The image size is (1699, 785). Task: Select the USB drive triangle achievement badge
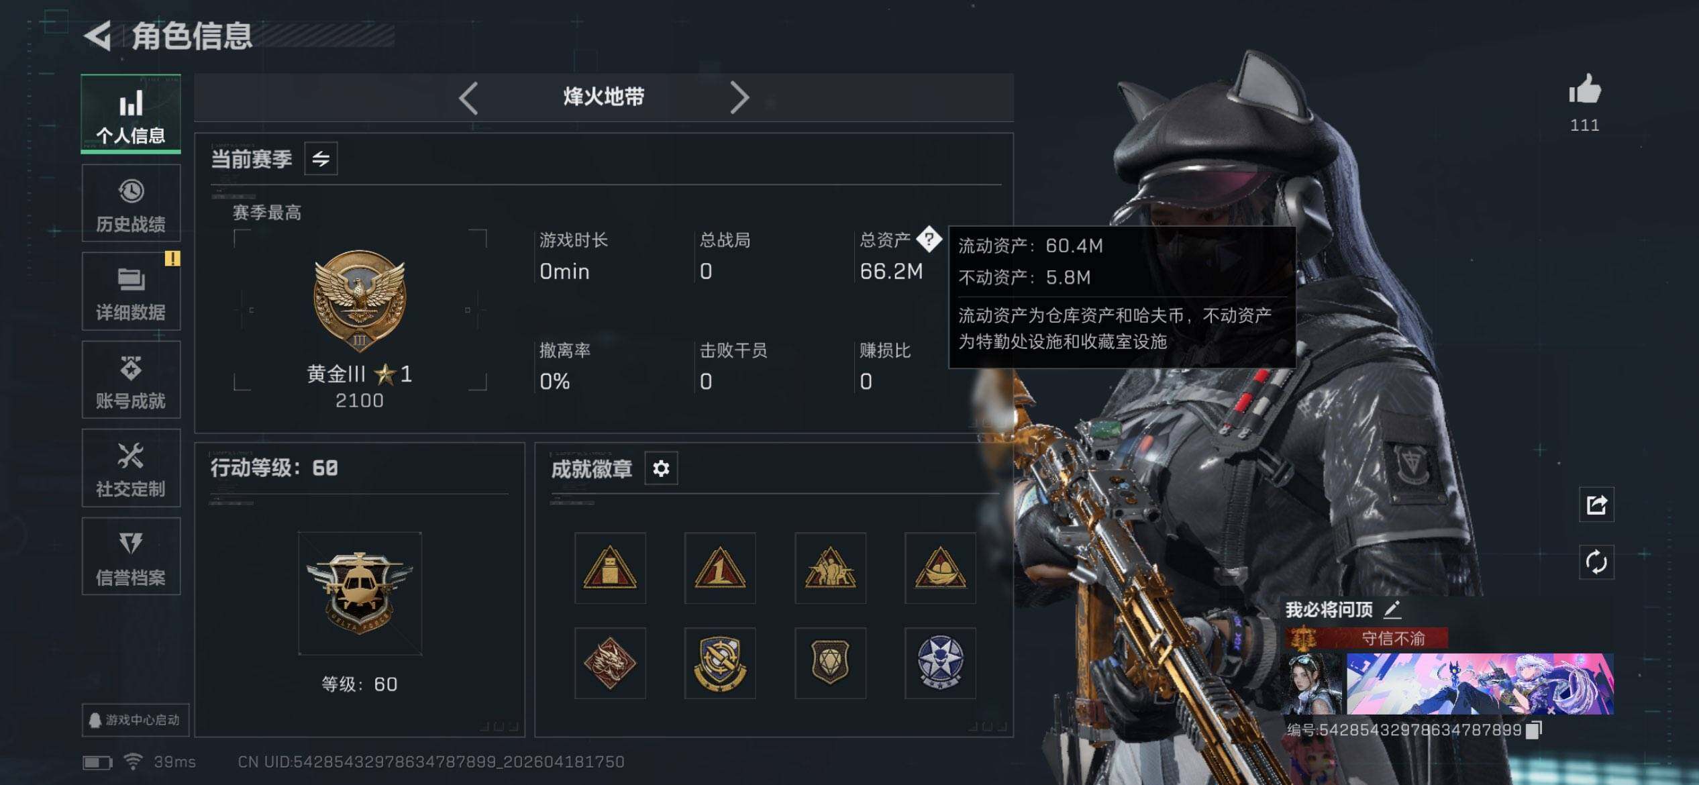610,568
